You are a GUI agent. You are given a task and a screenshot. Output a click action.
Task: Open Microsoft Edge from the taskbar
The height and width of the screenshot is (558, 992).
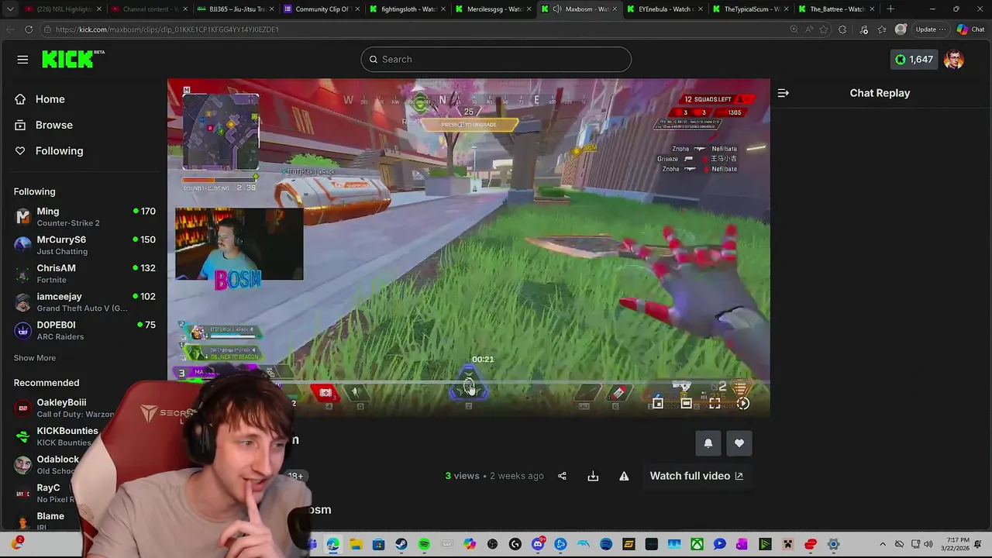(x=333, y=544)
